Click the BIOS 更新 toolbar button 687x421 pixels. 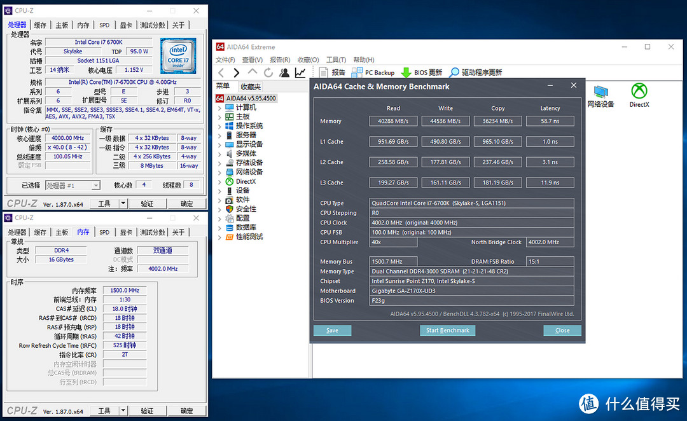pos(422,72)
